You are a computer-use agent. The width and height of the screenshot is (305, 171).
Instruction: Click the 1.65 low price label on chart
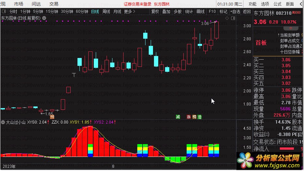click(49, 114)
